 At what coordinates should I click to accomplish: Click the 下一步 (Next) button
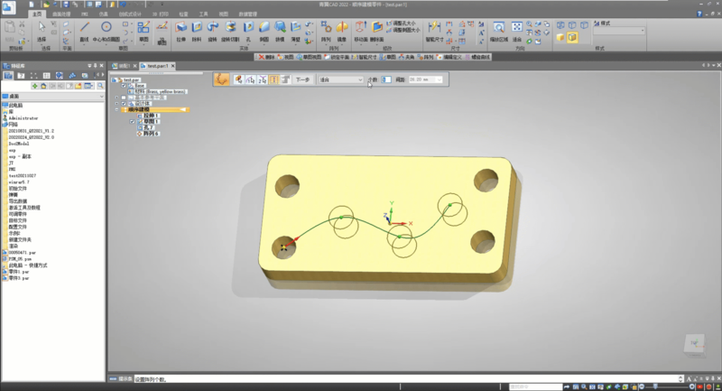pyautogui.click(x=302, y=79)
